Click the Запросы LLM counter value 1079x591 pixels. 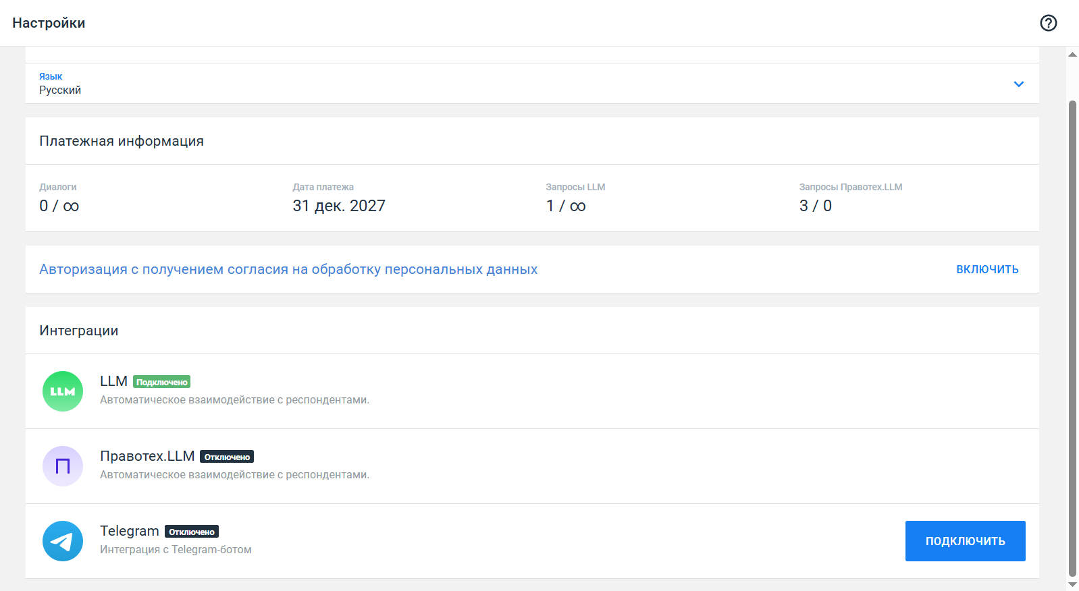566,206
